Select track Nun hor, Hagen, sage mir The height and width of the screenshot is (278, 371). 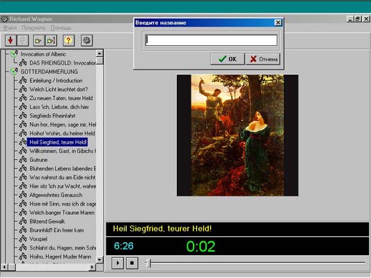[x=63, y=124]
